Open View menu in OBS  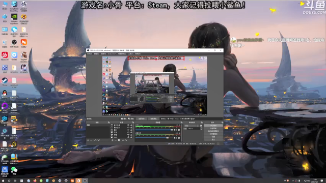(x=103, y=54)
